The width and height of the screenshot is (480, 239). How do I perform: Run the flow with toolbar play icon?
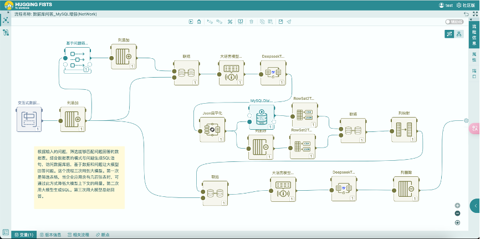(x=191, y=22)
